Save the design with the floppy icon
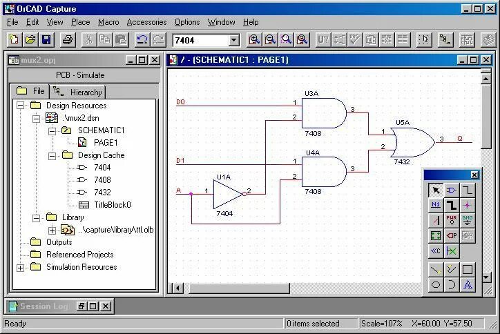This screenshot has width=500, height=334. pos(46,40)
